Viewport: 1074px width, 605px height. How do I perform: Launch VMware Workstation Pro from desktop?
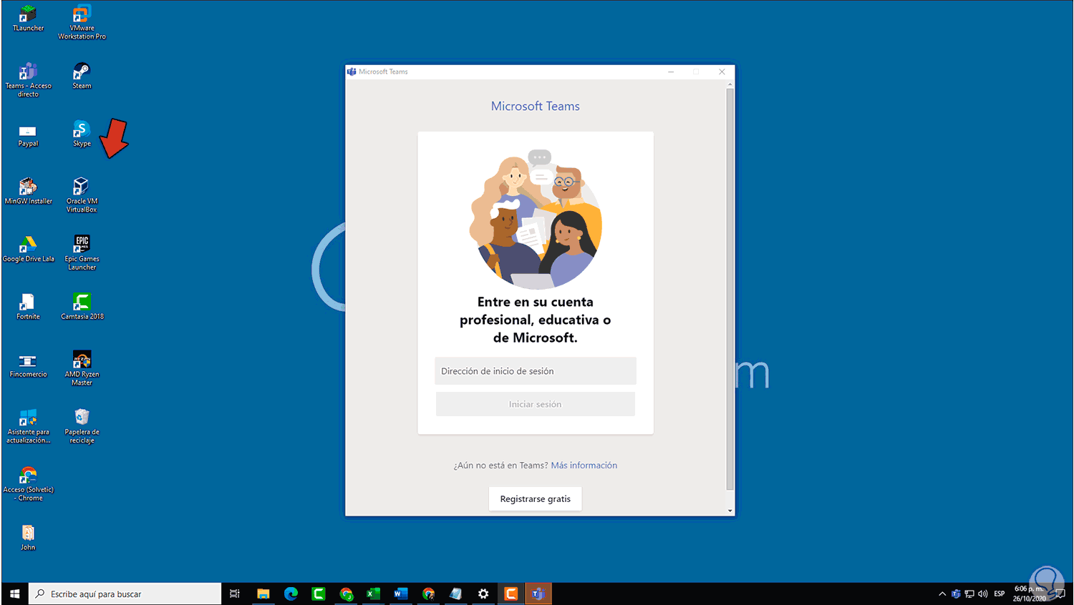click(x=82, y=22)
